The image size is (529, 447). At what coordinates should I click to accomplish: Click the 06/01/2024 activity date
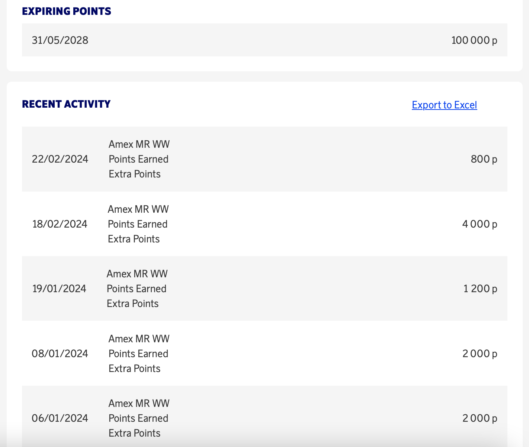[x=60, y=418]
